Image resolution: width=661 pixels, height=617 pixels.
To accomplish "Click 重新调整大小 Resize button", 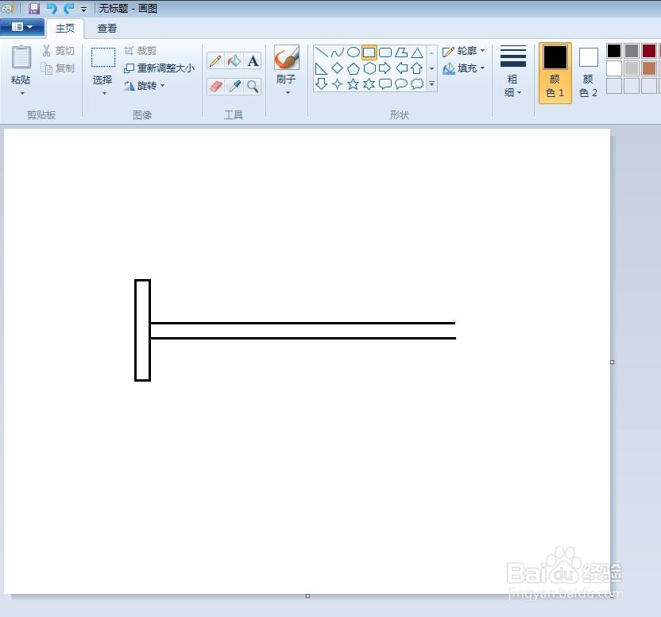I will click(160, 68).
